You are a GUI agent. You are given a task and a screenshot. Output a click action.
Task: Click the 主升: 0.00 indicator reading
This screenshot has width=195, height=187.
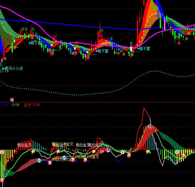[32, 105]
